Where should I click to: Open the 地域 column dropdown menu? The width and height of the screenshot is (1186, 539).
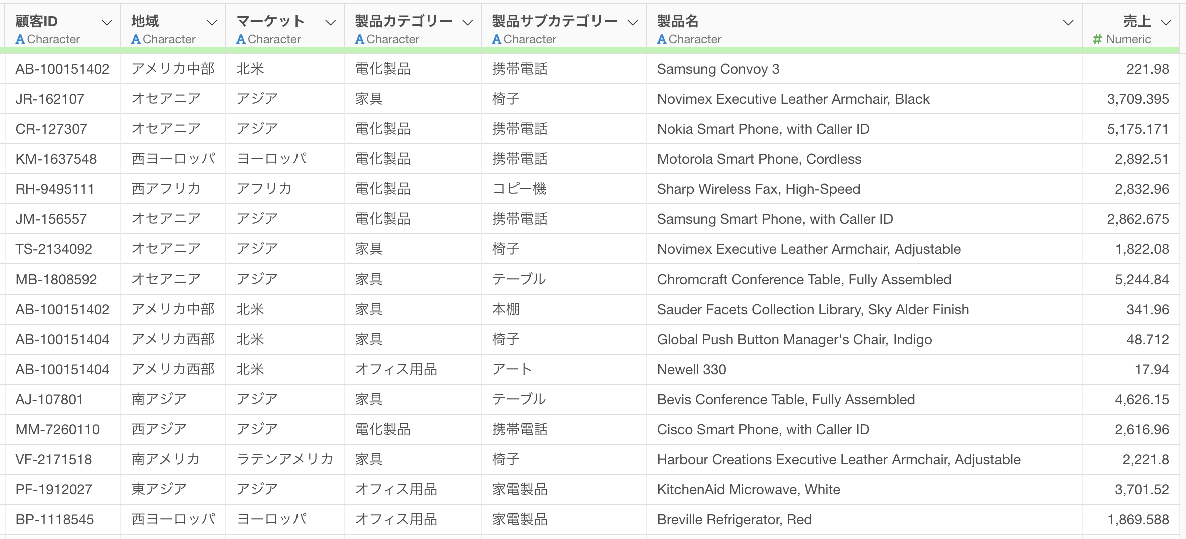click(x=212, y=23)
